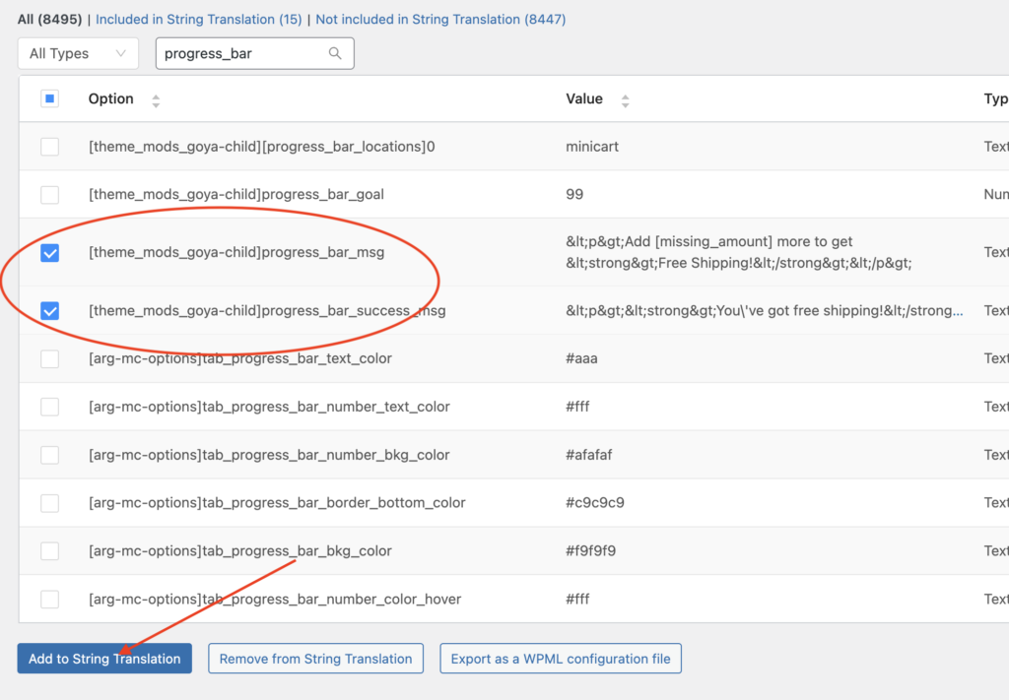This screenshot has width=1009, height=700.
Task: Select the tab_progress_bar_number_text_color option name
Action: (269, 407)
